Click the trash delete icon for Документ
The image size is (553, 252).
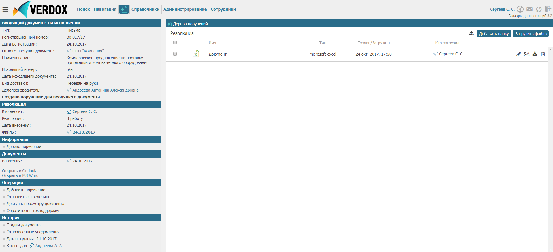tap(543, 54)
